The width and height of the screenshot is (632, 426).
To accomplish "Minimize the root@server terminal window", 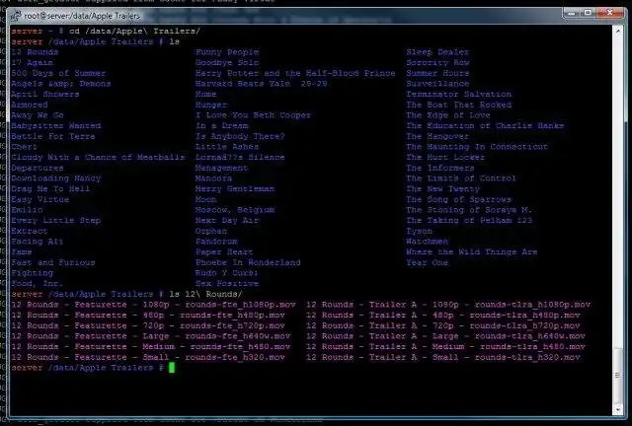I will (x=572, y=13).
